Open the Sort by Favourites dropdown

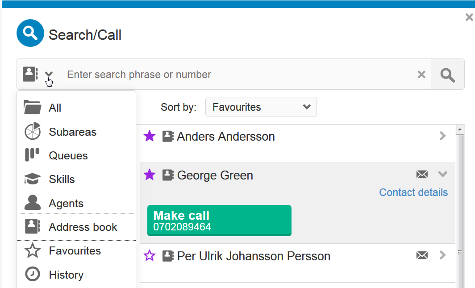[261, 107]
